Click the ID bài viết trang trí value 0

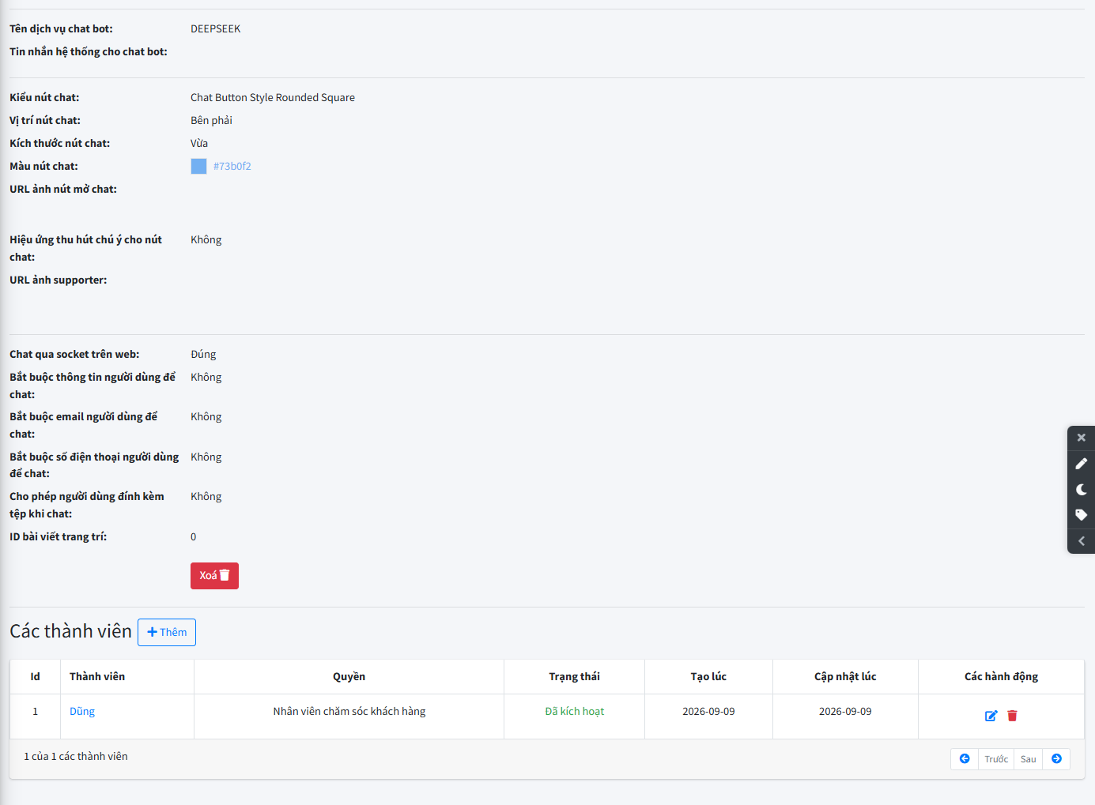tap(193, 537)
